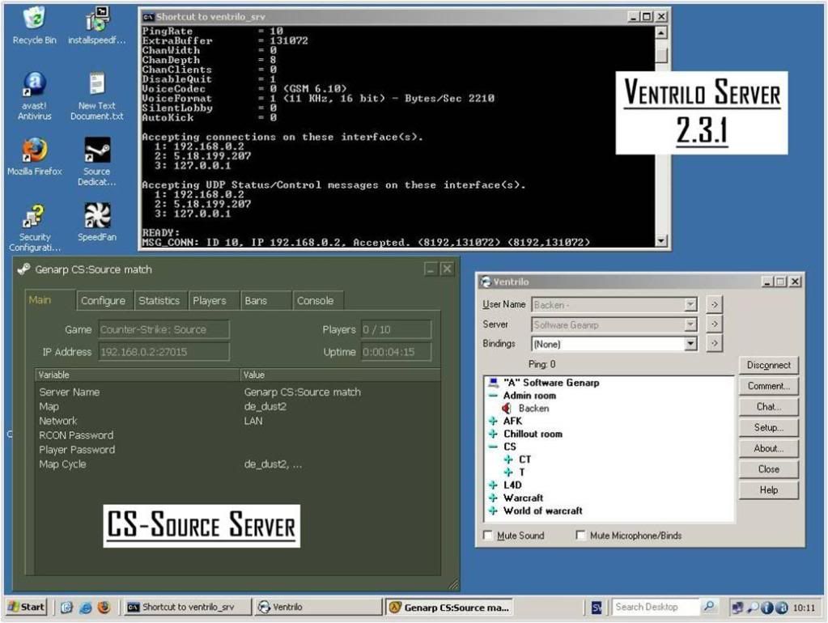Click the SV language indicator on taskbar

coord(597,608)
